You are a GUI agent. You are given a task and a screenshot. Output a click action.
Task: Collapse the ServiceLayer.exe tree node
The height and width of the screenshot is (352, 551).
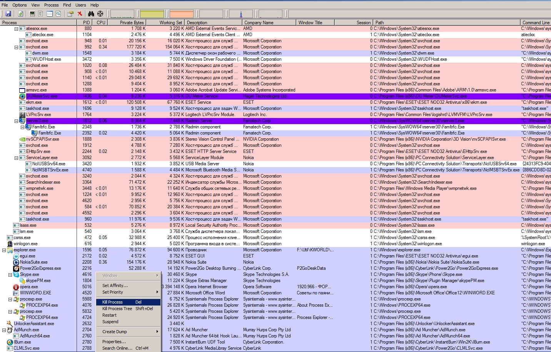tap(16, 158)
